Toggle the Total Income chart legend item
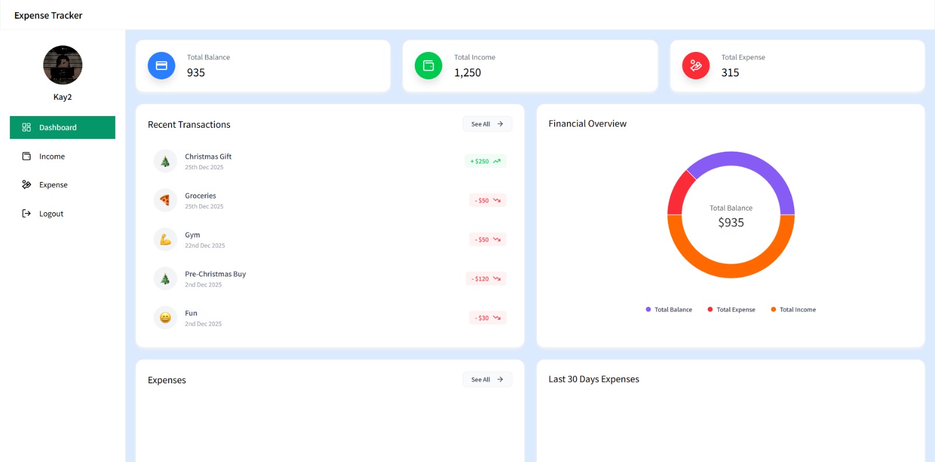 pyautogui.click(x=793, y=310)
